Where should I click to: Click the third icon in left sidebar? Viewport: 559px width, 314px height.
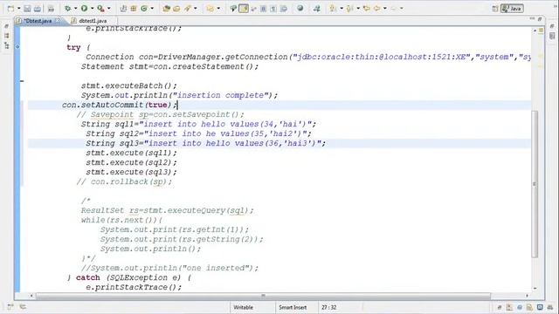click(x=6, y=45)
